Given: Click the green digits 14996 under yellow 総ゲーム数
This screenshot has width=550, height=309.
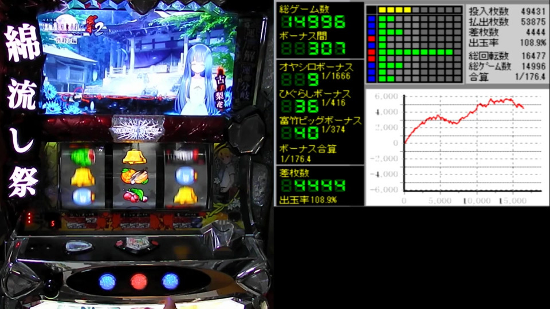Looking at the screenshot, I should [313, 22].
